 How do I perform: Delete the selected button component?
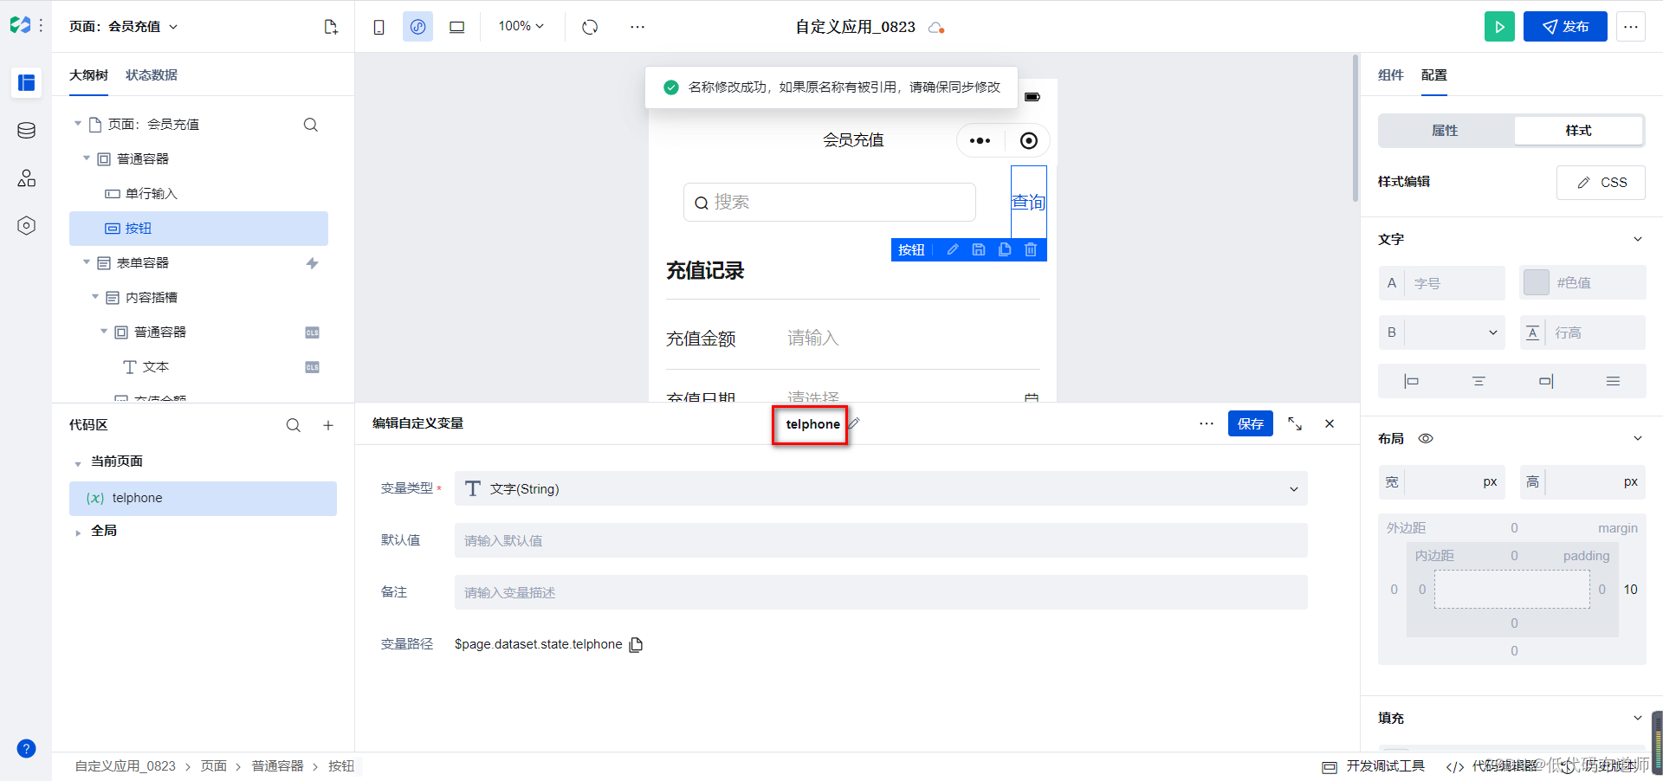coord(1031,249)
